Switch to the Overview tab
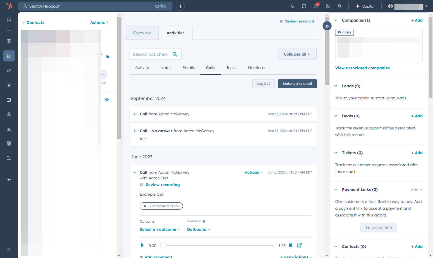The image size is (433, 258). (x=142, y=33)
